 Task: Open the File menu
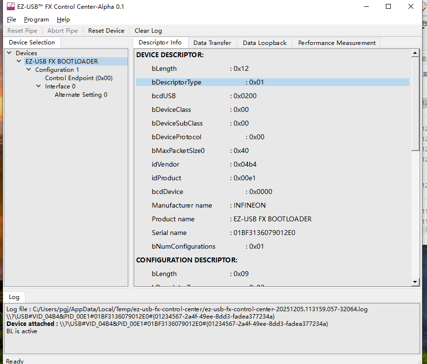click(x=11, y=20)
